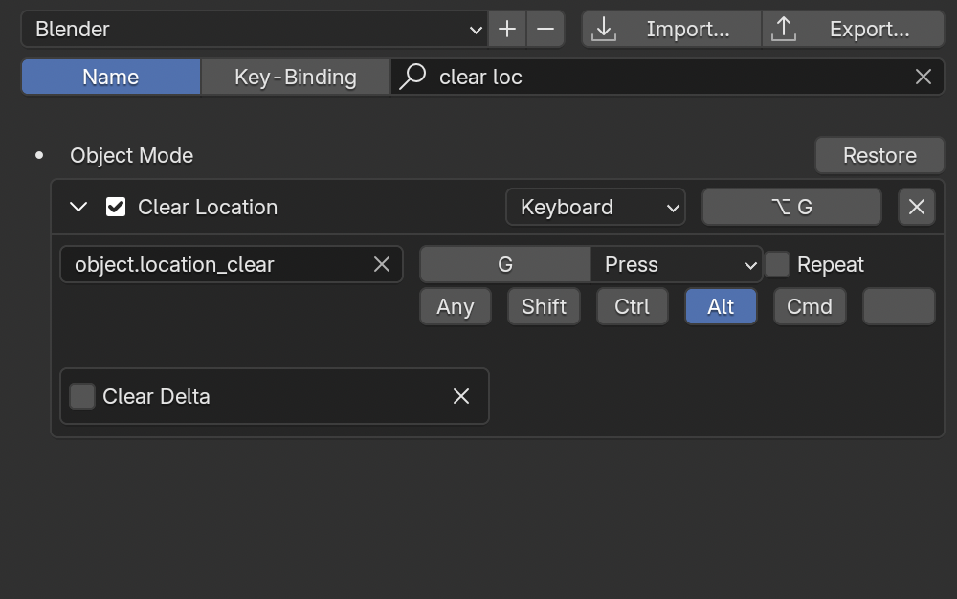Remove the Clear Location keymap item
The image size is (957, 599).
(916, 207)
